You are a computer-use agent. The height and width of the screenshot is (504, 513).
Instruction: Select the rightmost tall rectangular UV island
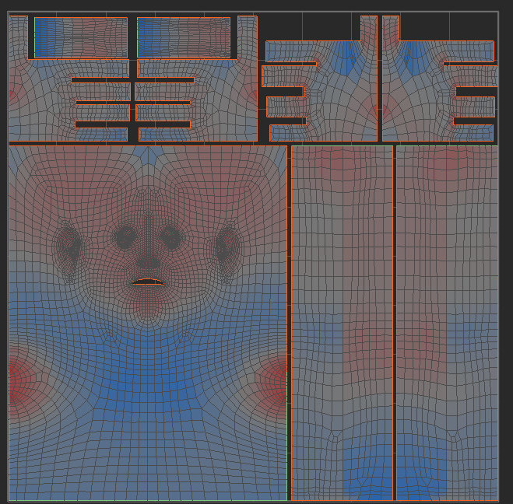click(x=448, y=323)
